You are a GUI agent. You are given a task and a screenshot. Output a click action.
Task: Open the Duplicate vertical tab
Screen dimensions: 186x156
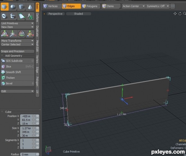coord(37,31)
